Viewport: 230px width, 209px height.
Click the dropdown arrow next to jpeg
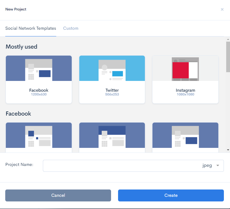point(218,166)
